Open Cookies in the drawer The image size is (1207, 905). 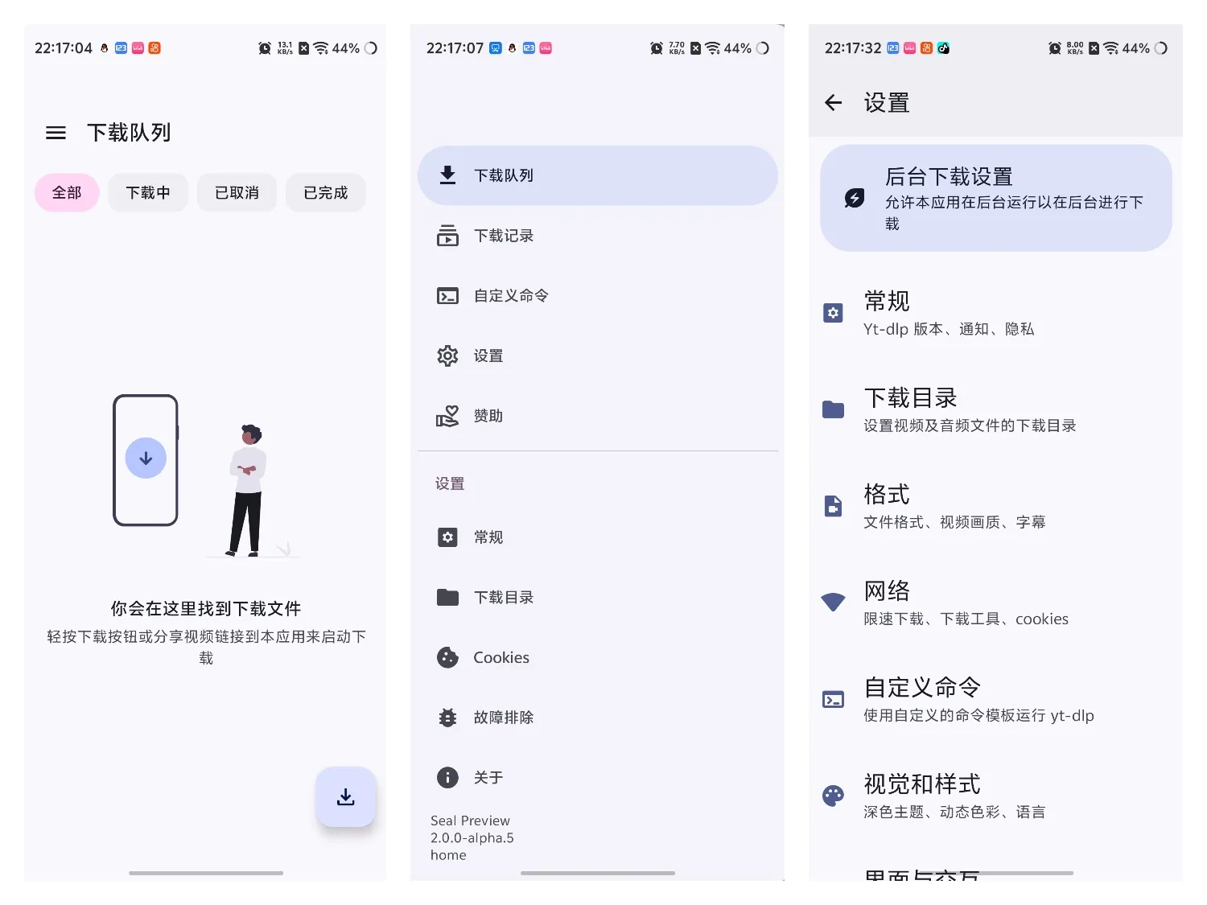pos(597,657)
